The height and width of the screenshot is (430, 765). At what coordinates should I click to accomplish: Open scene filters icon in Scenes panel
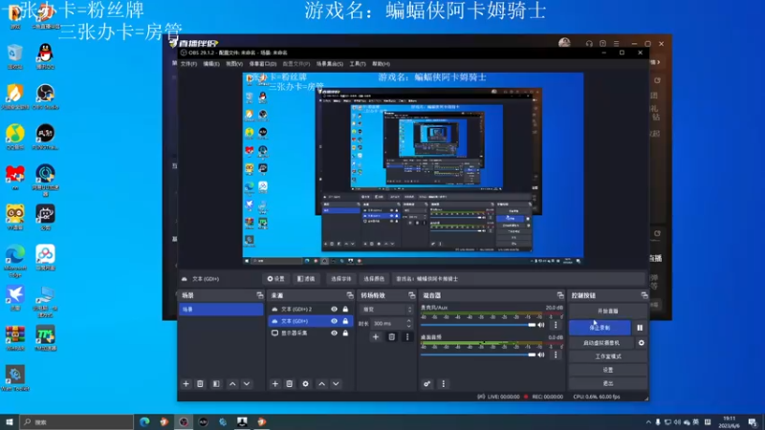216,384
